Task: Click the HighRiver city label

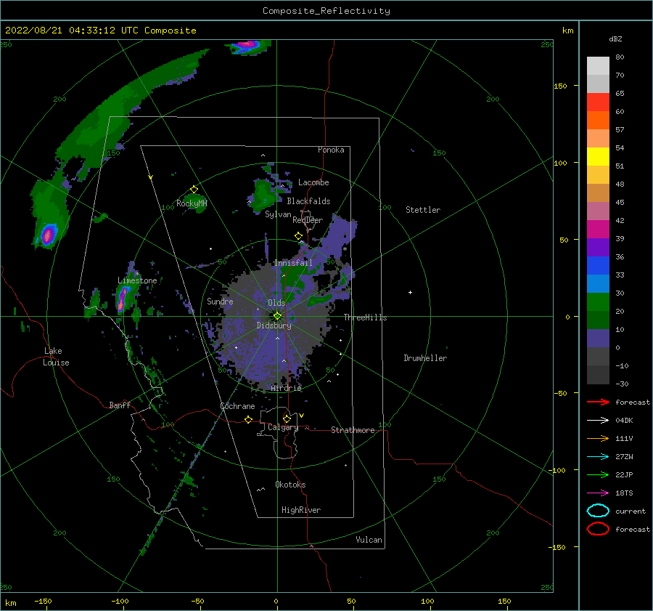Action: [301, 510]
